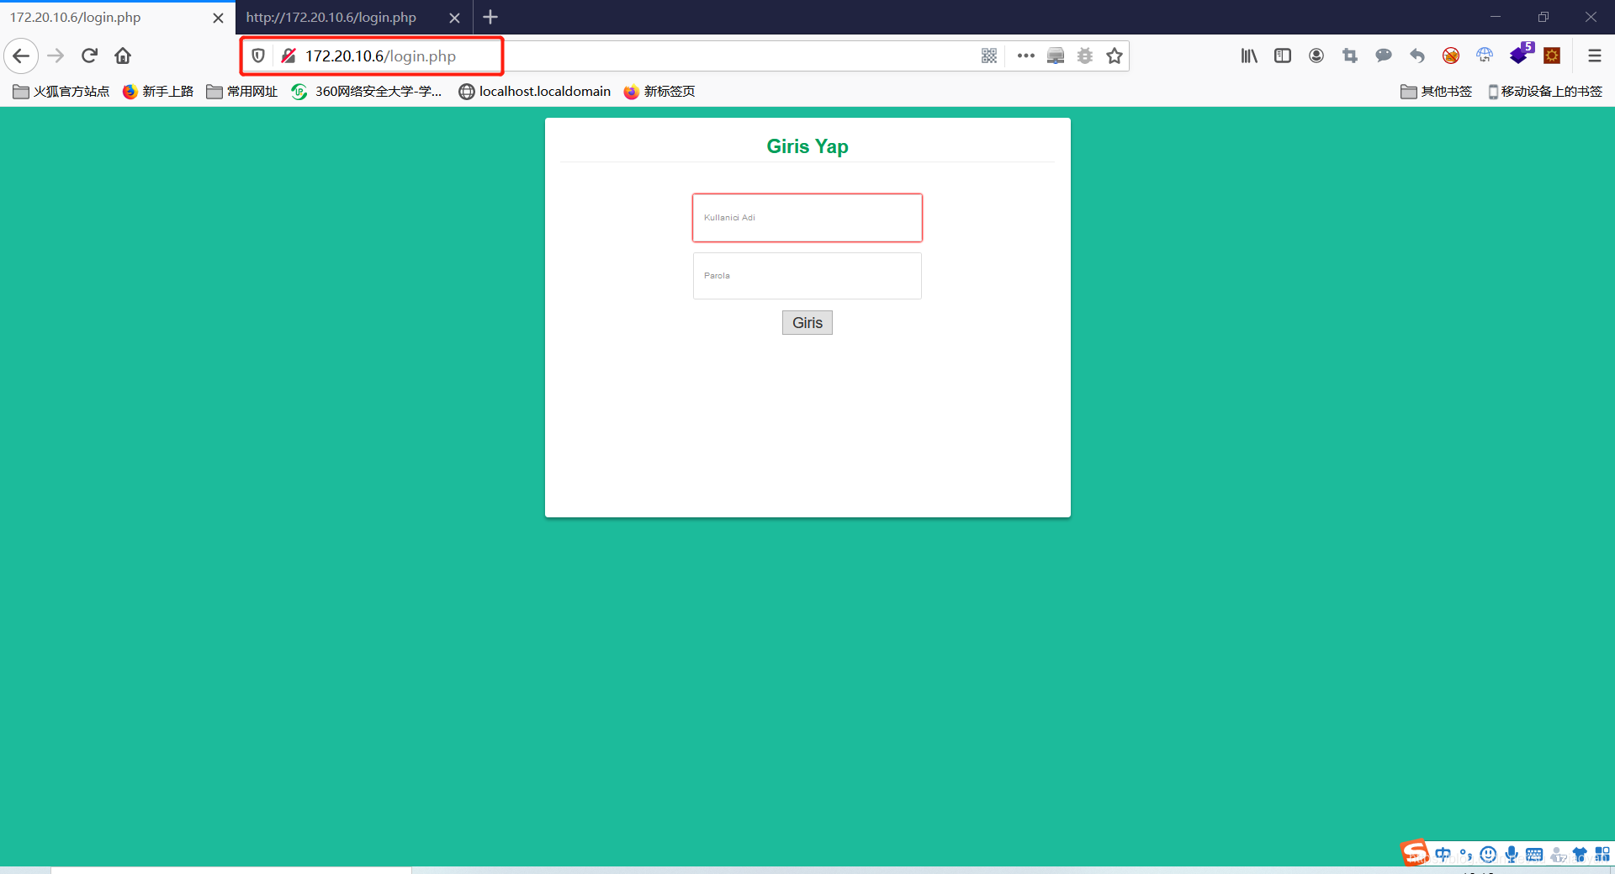Start the screenshot crop tool
Viewport: 1615px width, 874px height.
1350,56
